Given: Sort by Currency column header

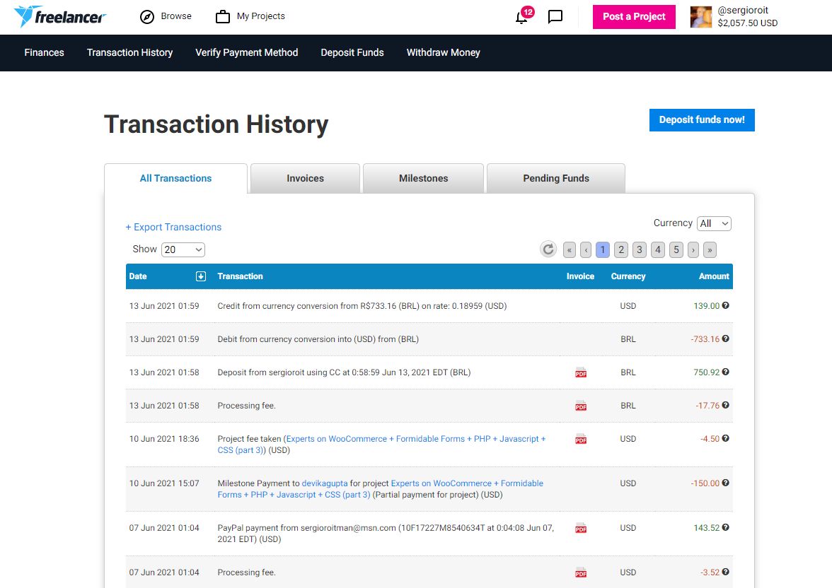Looking at the screenshot, I should pos(628,276).
